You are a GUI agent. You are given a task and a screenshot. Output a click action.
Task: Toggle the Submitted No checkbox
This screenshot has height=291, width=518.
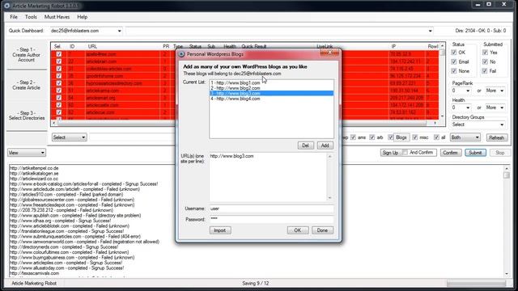click(x=485, y=61)
